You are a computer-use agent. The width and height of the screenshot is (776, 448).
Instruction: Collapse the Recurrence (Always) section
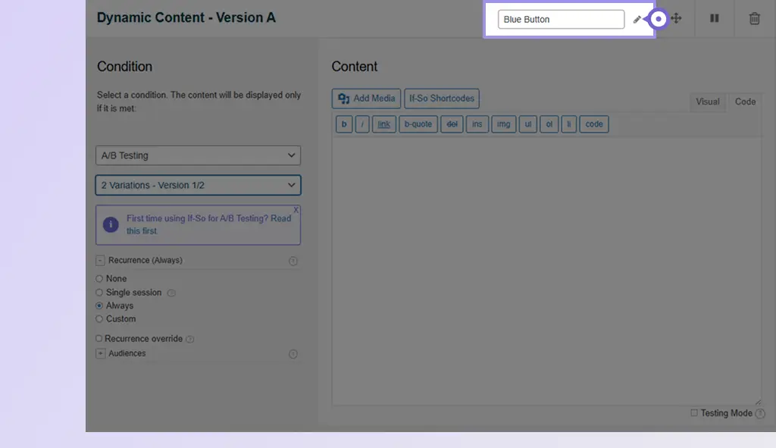click(x=101, y=260)
